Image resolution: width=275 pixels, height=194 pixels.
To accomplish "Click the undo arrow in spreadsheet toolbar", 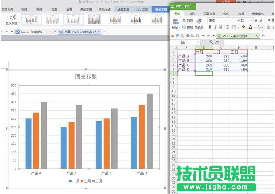I will click(203, 36).
